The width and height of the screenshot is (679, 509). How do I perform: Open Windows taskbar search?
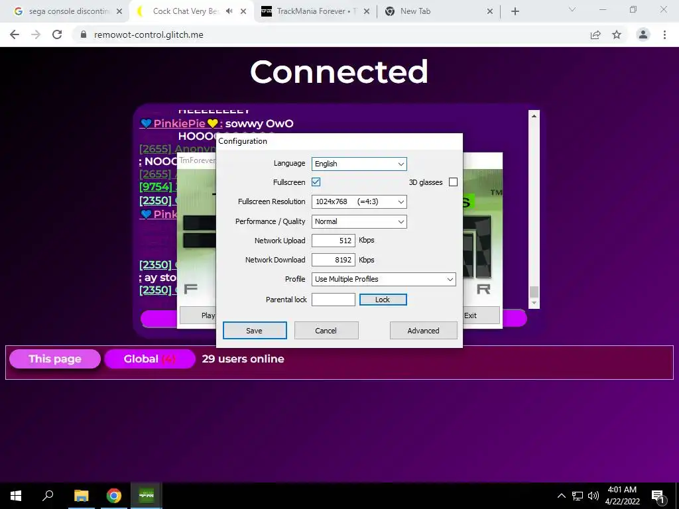pyautogui.click(x=48, y=496)
